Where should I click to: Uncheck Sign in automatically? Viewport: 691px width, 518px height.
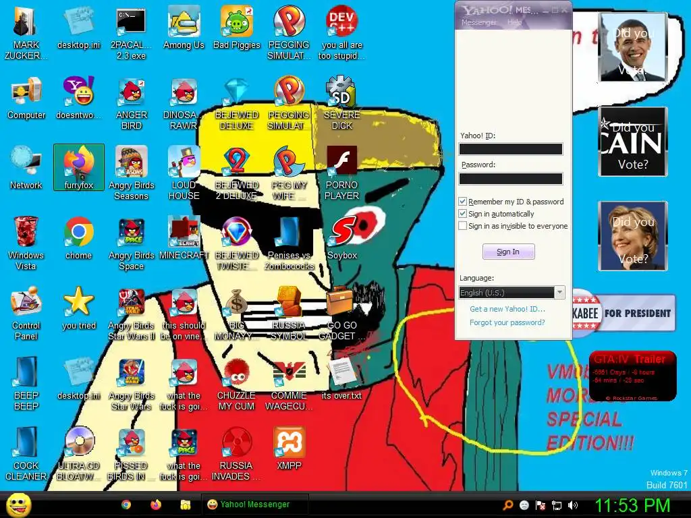[462, 214]
